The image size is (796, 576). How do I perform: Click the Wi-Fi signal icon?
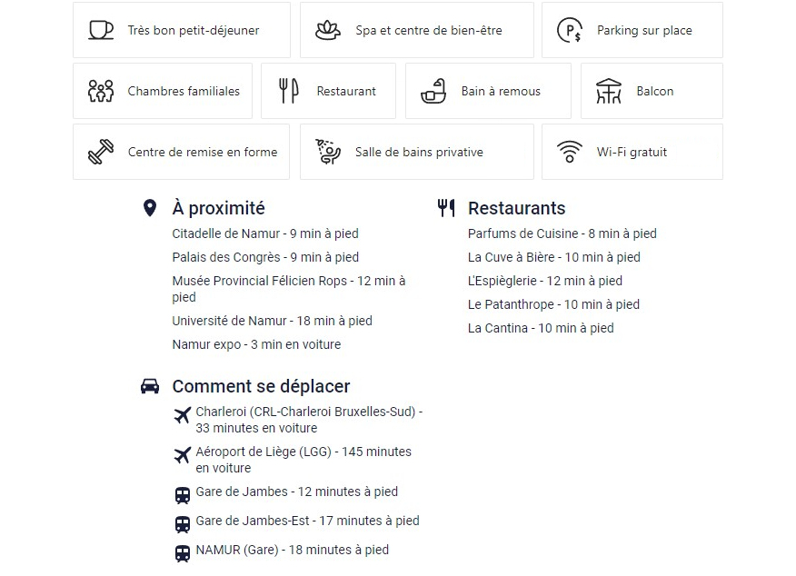click(570, 152)
